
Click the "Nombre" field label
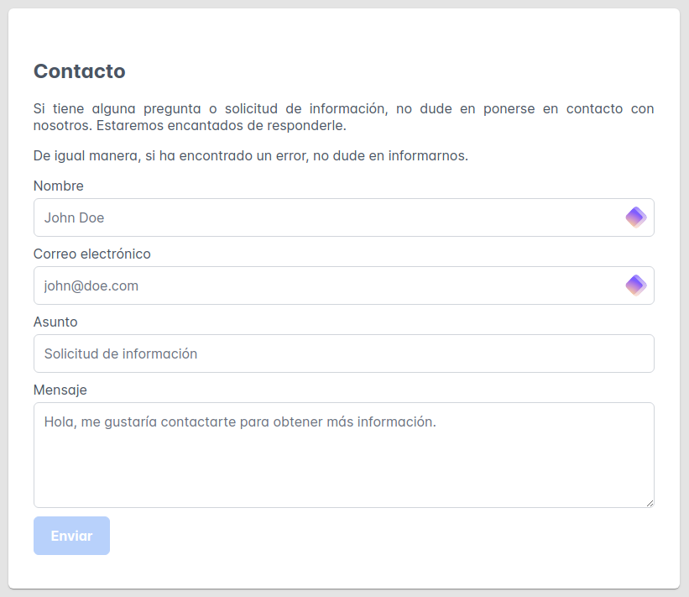(59, 186)
